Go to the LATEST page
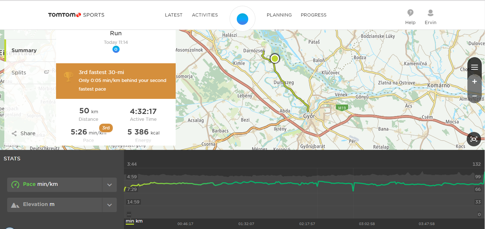485x229 pixels. click(174, 15)
